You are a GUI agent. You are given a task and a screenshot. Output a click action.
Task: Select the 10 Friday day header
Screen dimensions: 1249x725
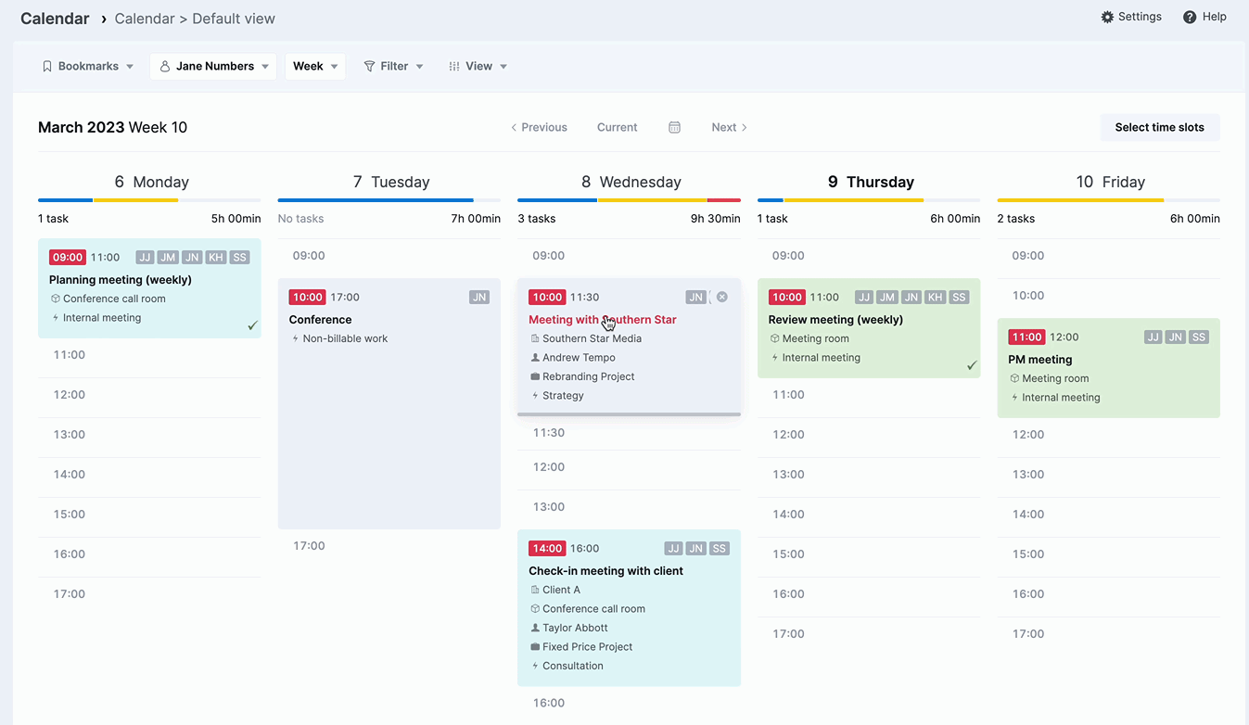[1110, 182]
